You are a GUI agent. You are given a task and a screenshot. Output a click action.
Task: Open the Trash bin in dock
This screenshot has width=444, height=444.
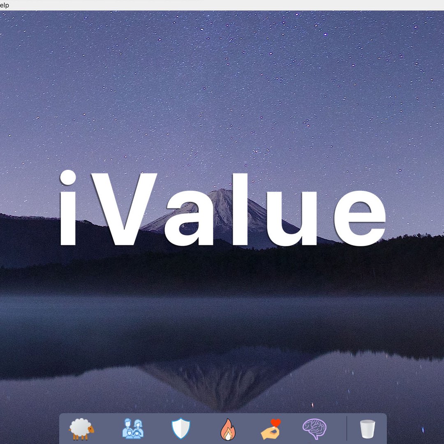click(367, 430)
